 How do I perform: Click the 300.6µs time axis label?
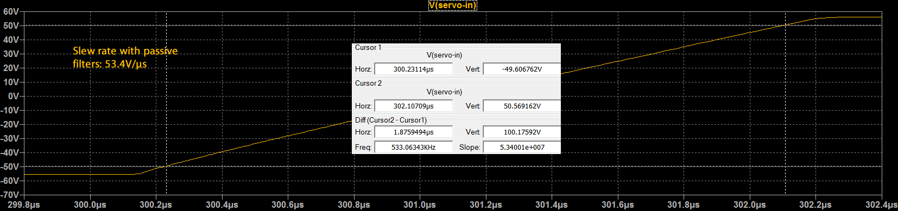[x=288, y=204]
